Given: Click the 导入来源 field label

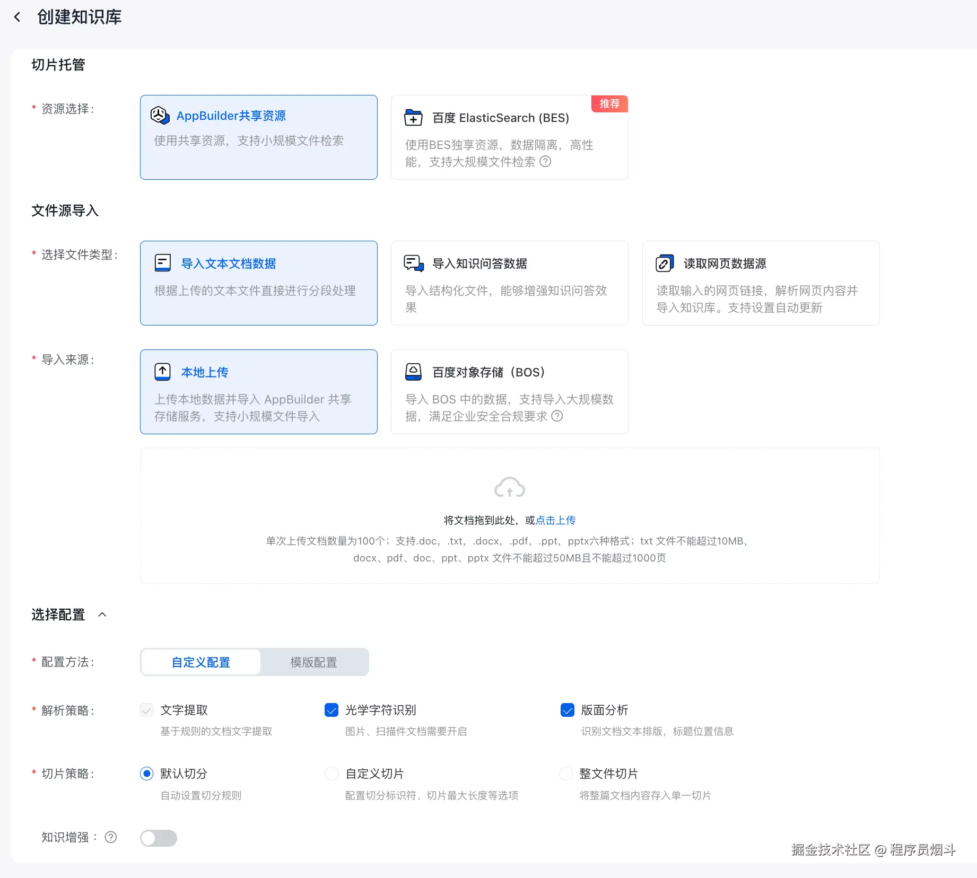Looking at the screenshot, I should 68,359.
